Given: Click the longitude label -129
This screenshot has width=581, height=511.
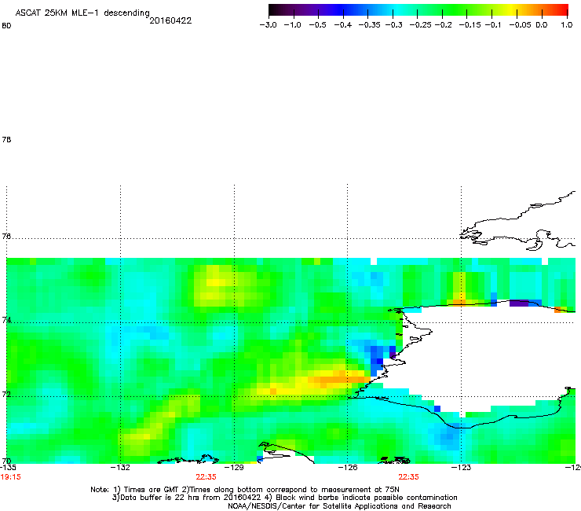Looking at the screenshot, I should pyautogui.click(x=234, y=467).
